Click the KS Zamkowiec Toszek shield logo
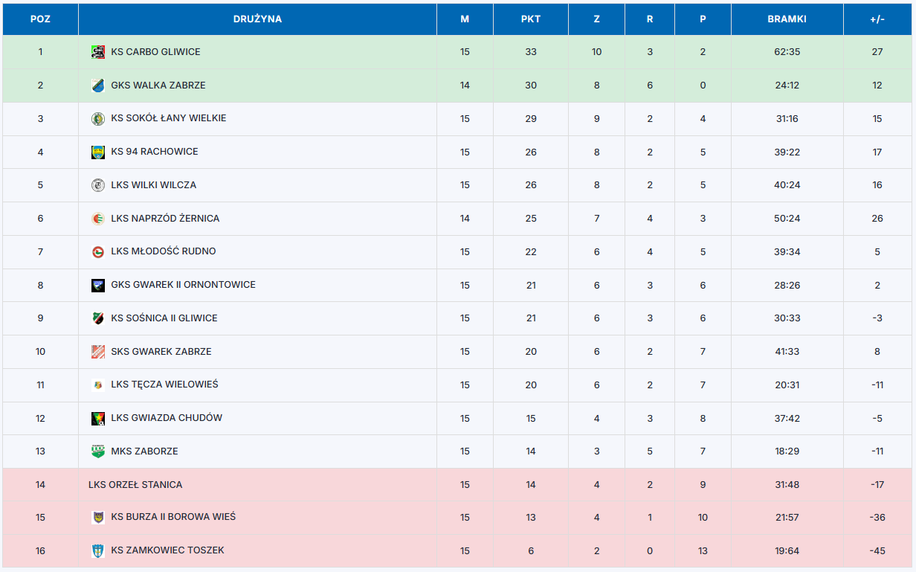 point(97,551)
